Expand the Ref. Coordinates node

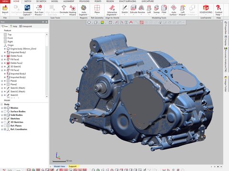[2, 129]
